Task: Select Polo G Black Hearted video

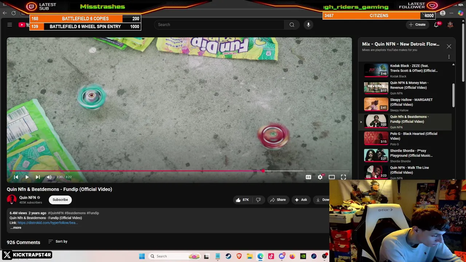Action: [404, 139]
